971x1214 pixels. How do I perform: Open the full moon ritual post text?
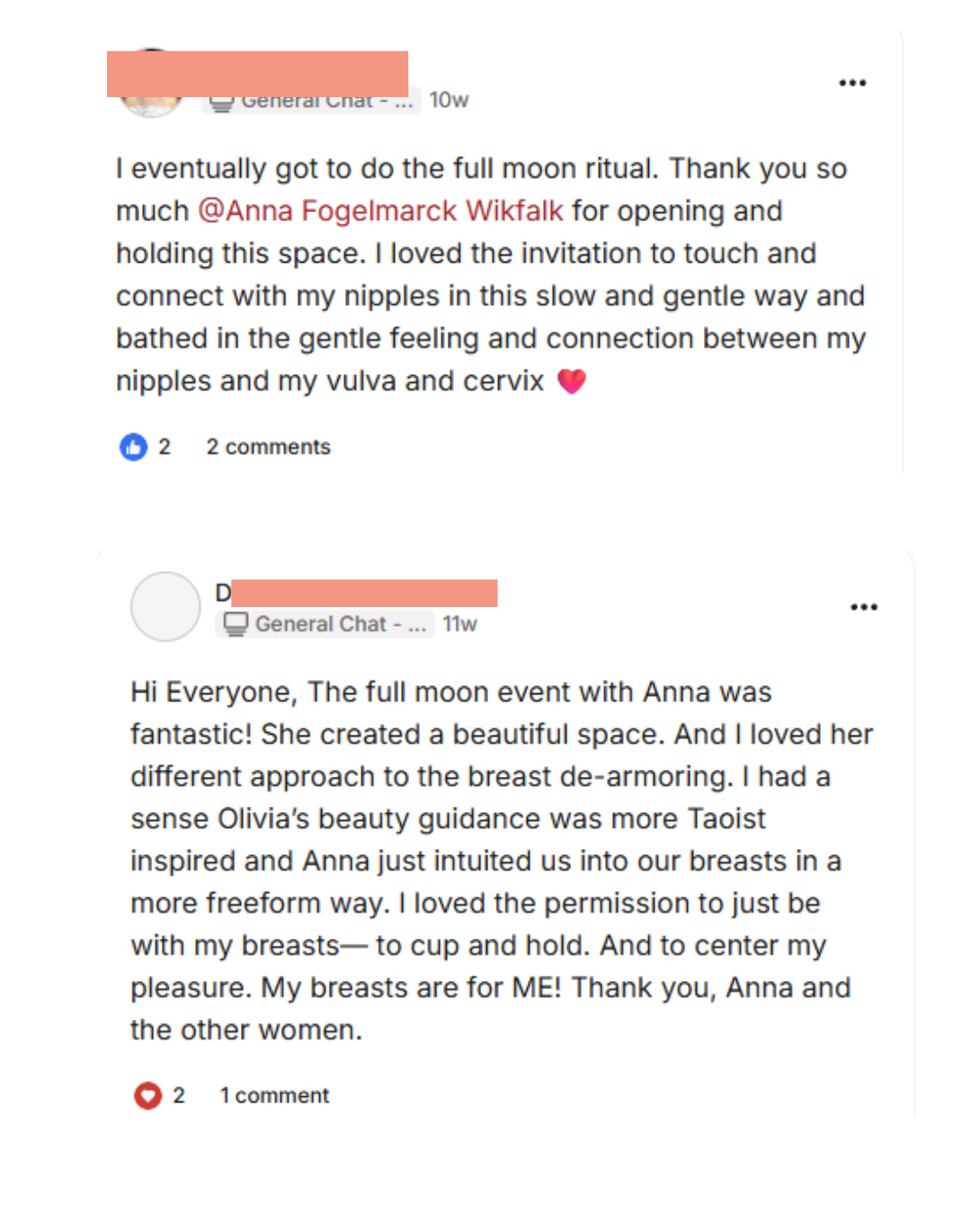(x=490, y=274)
